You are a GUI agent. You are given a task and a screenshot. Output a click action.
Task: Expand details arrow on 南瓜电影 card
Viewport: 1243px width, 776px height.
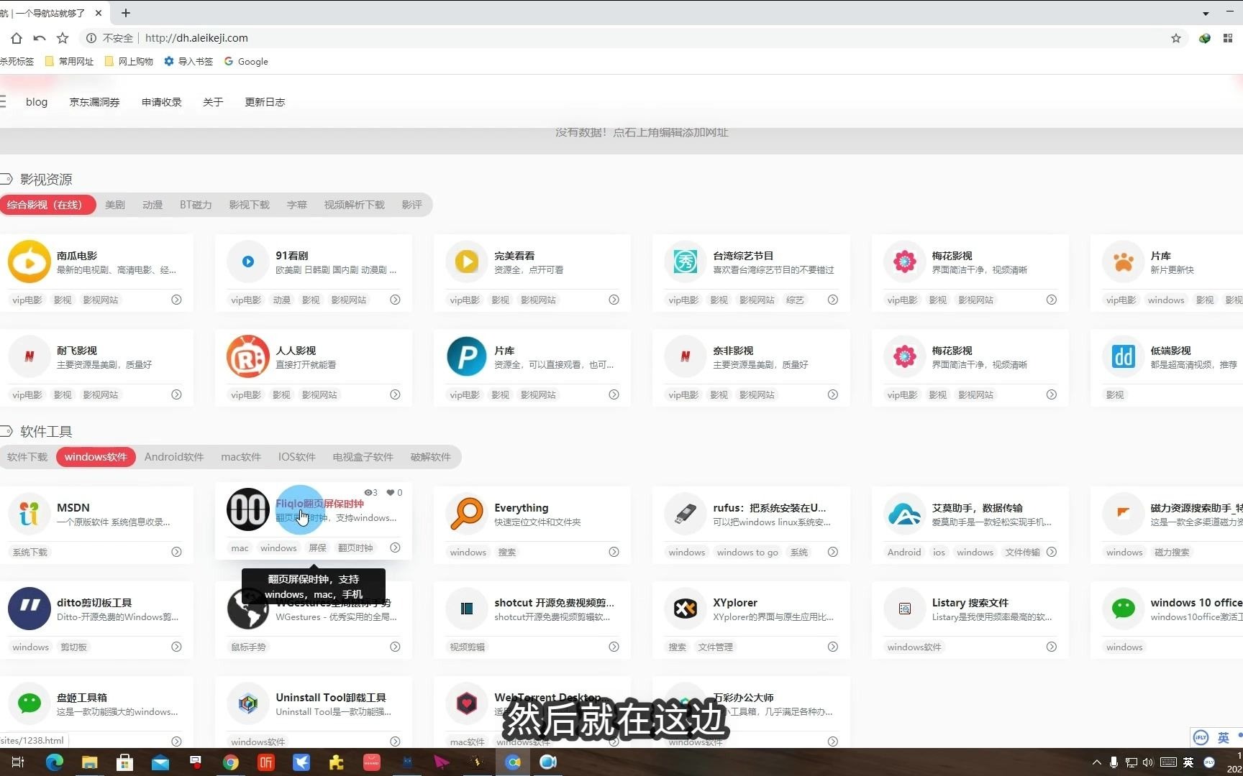(x=176, y=300)
